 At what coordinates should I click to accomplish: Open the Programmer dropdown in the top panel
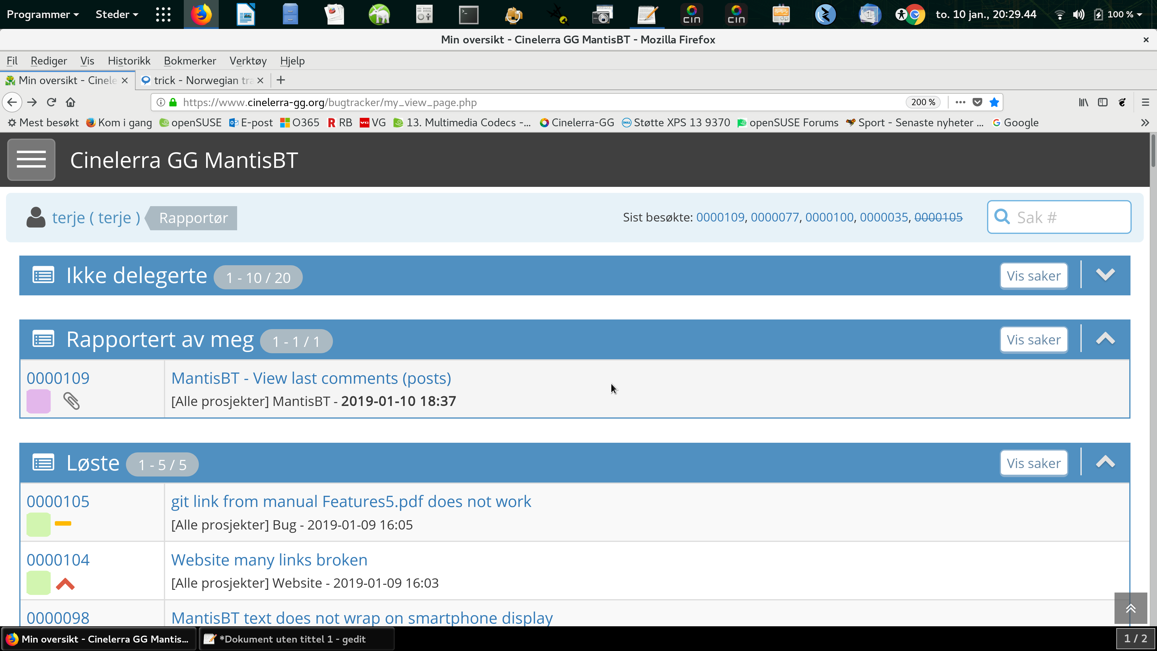(x=43, y=14)
